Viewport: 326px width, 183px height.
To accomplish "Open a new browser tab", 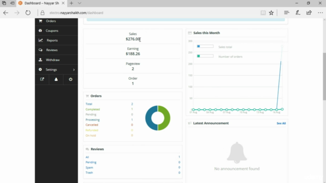I will click(71, 3).
